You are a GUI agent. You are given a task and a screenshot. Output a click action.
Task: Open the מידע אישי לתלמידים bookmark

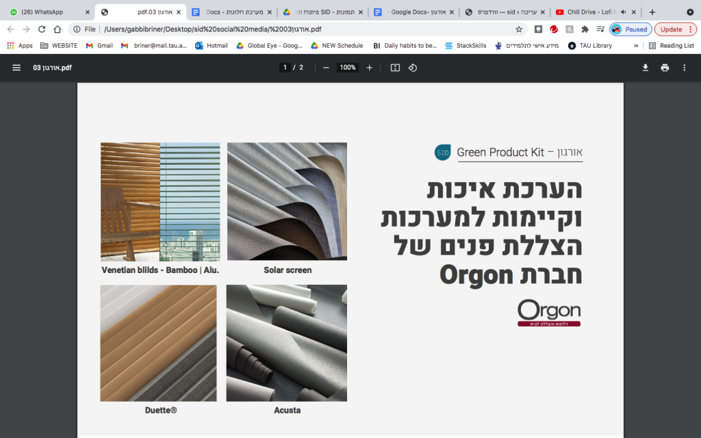(527, 46)
